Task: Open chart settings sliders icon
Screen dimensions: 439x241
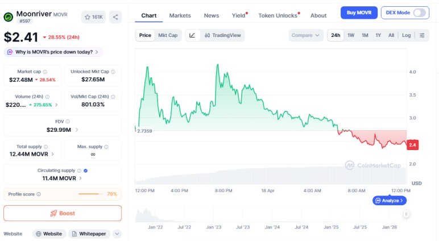Action: click(422, 35)
